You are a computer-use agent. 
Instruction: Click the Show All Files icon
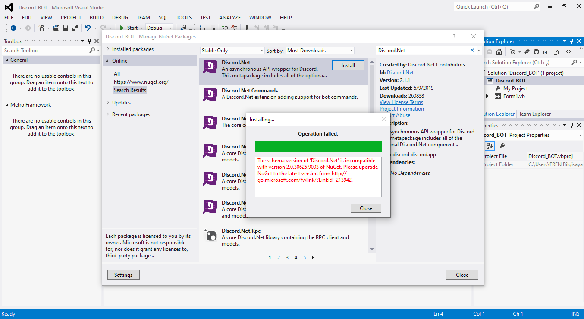point(556,52)
